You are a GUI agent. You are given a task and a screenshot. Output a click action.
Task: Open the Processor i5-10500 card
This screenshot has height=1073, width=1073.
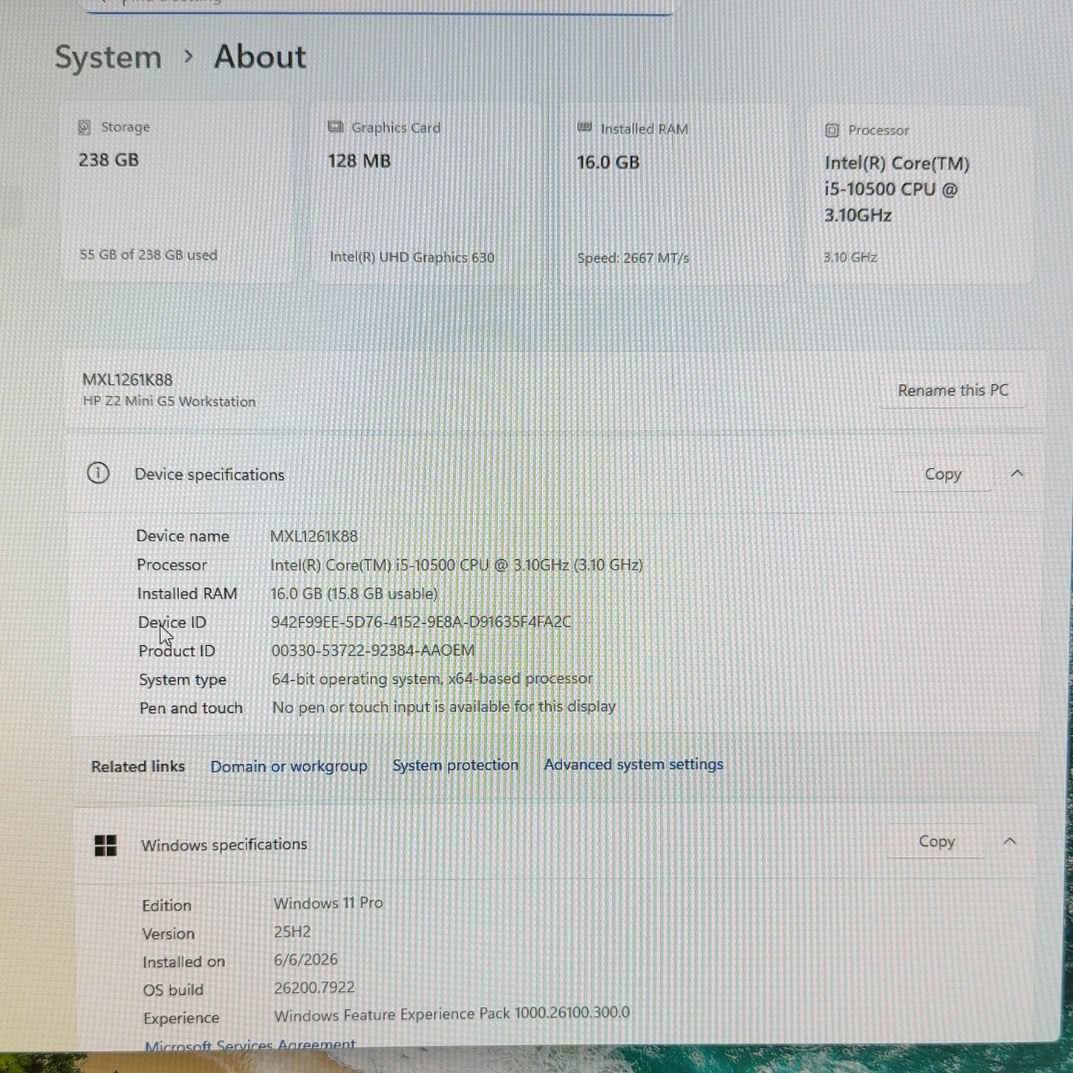920,196
